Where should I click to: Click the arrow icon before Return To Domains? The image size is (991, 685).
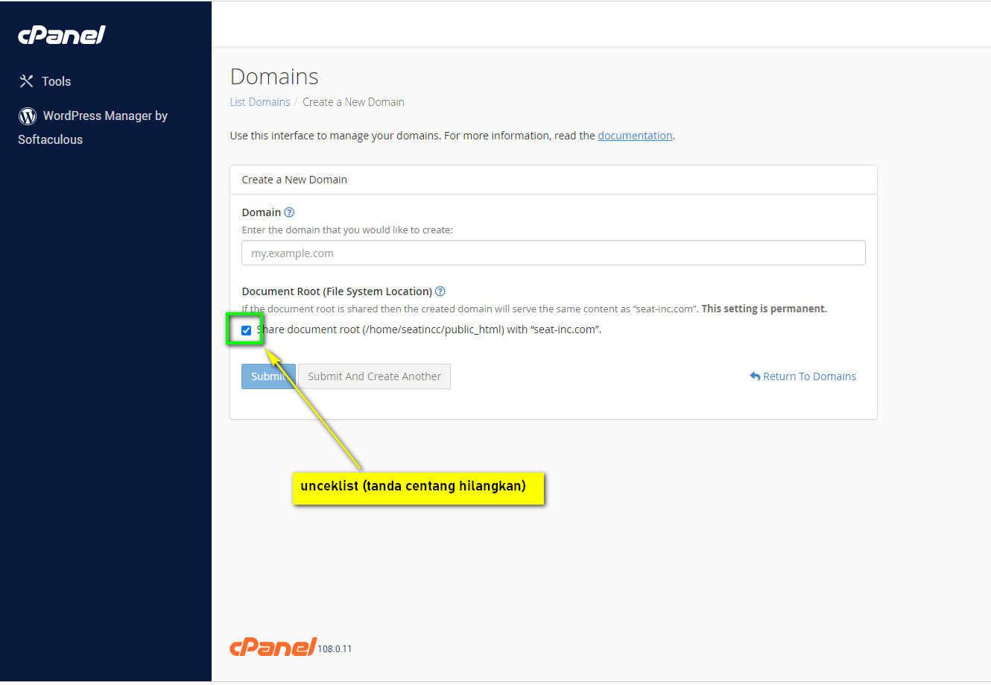(755, 376)
